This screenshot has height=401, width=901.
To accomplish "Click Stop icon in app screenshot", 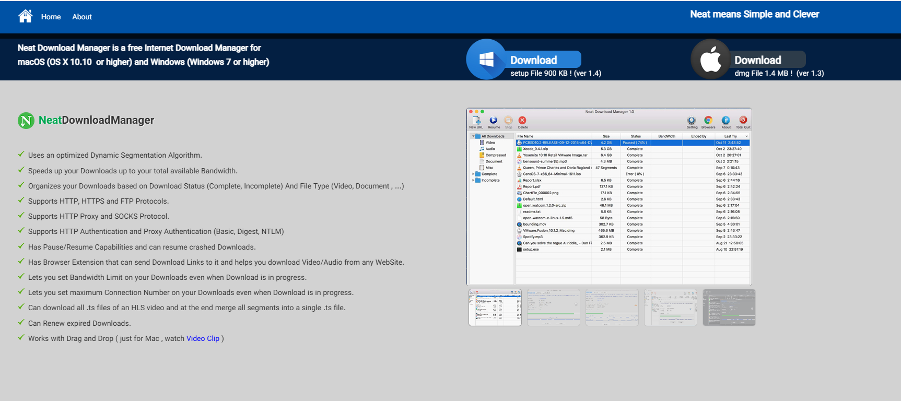I will (508, 120).
